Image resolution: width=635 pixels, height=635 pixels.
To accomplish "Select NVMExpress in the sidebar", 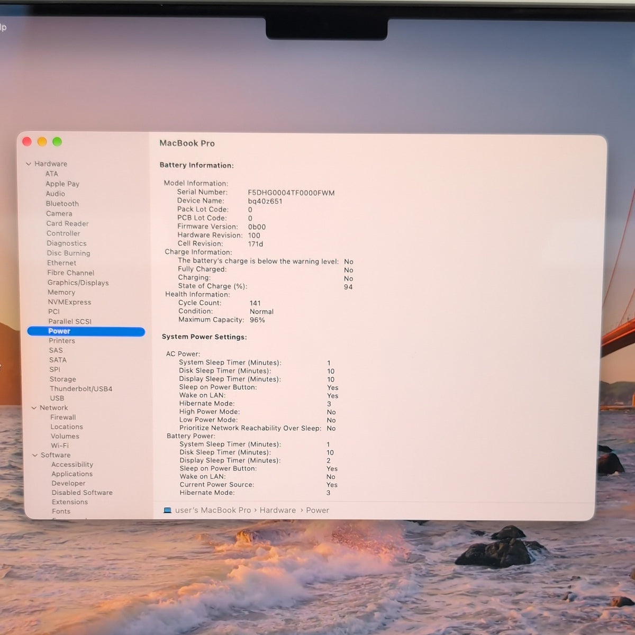I will pyautogui.click(x=70, y=302).
